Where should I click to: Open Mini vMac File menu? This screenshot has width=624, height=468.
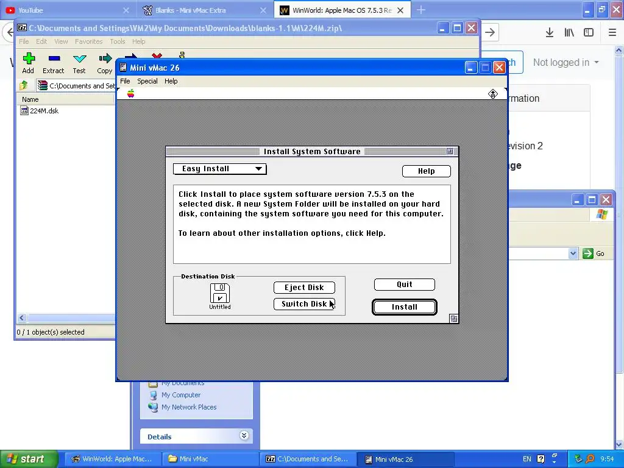[x=125, y=81]
